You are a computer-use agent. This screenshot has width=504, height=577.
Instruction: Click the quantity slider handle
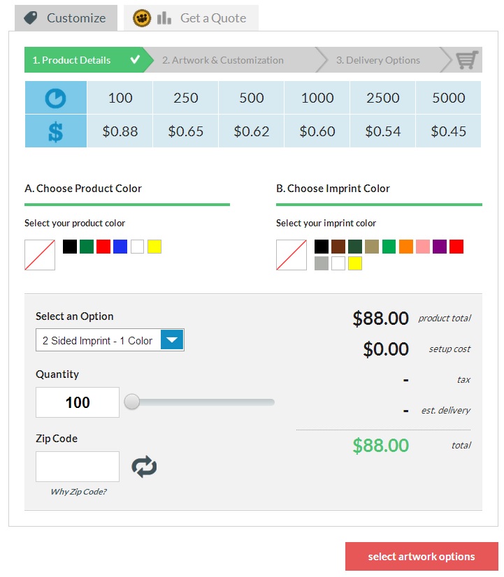pyautogui.click(x=131, y=402)
